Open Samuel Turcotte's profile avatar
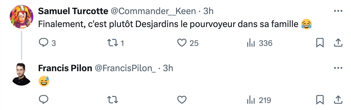The width and height of the screenshot is (351, 110). pos(22,17)
